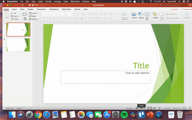
Task: Select slide 2 thumbnail
Action: click(x=18, y=45)
